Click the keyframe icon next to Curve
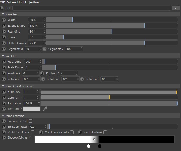Screen dimensions: 181x151 (4, 37)
